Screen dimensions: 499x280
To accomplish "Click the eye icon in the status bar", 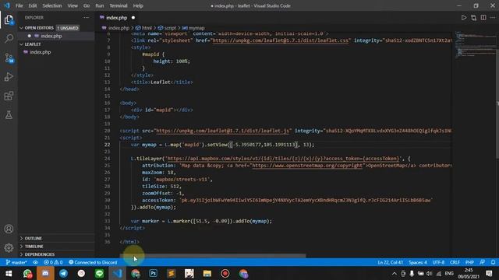I will tap(35, 262).
